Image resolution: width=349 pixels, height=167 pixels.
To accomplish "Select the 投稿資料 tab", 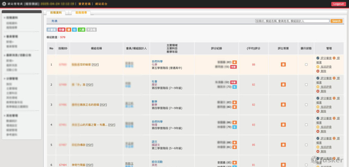I will 56,13.
